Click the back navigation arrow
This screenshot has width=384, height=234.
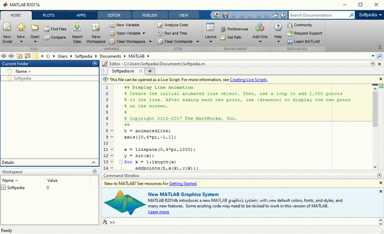pyautogui.click(x=4, y=56)
